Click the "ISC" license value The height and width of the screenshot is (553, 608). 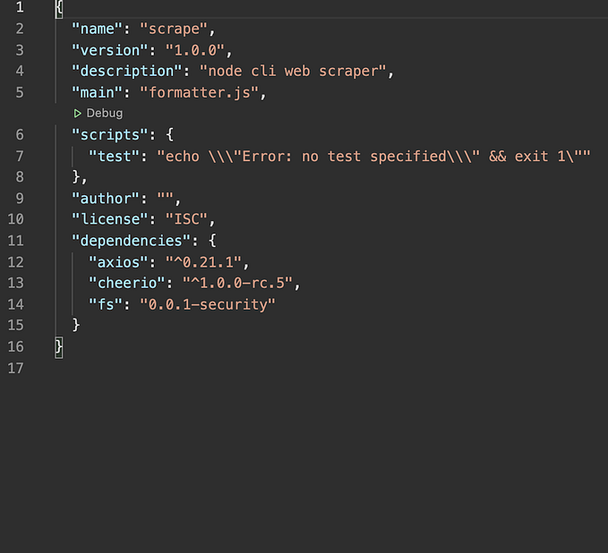(x=186, y=219)
